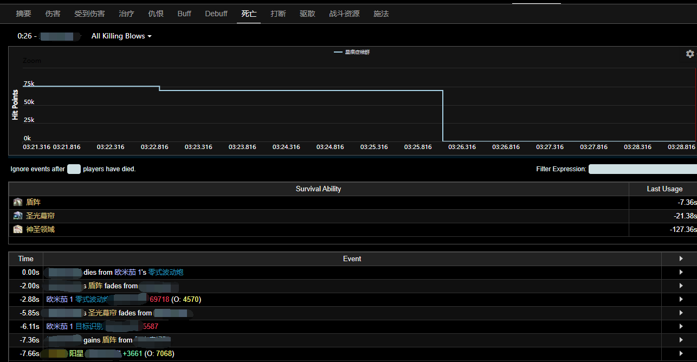The width and height of the screenshot is (697, 362).
Task: Click the 盾阵 ability icon
Action: coord(18,202)
